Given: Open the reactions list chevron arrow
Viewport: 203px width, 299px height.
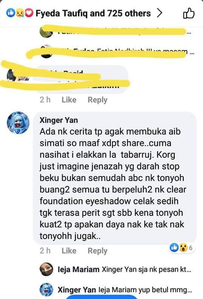Looking at the screenshot, I should click(x=159, y=13).
